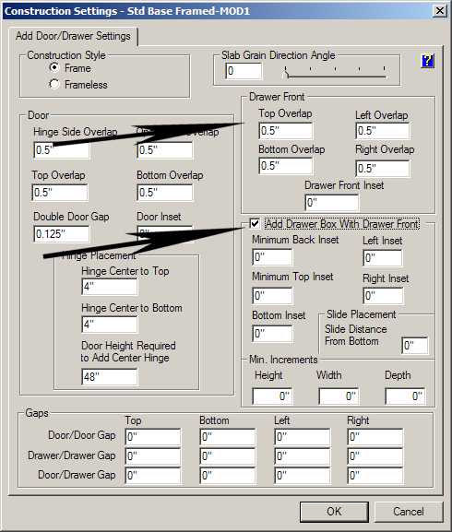Toggle Add Drawer Box With Drawer Front
This screenshot has height=532, width=452.
click(x=255, y=224)
